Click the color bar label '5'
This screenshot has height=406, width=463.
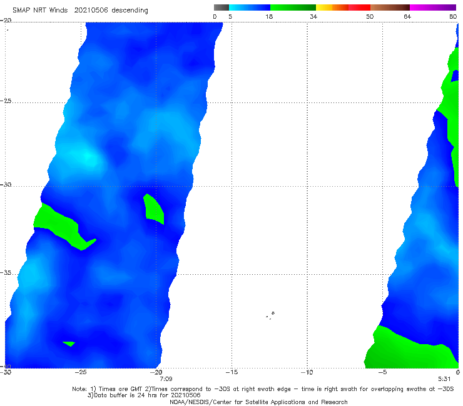(230, 16)
